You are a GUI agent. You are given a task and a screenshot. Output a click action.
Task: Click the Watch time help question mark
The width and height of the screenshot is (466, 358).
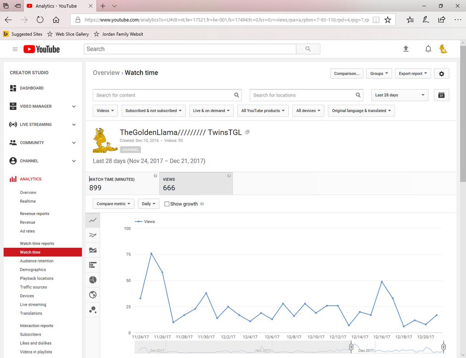click(x=155, y=176)
